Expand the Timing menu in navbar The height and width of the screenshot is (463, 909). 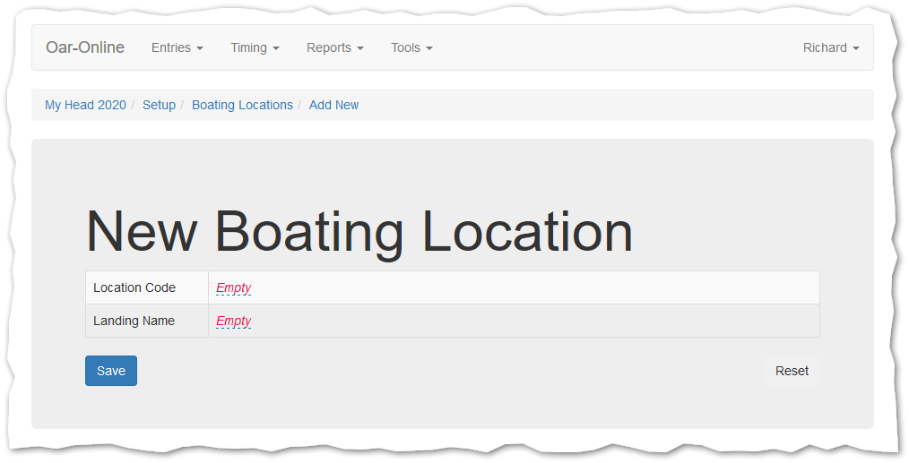tap(255, 47)
